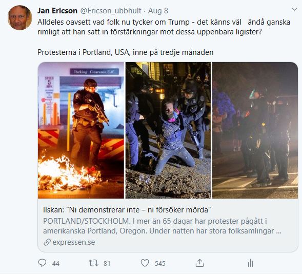View the photo of kneeling arrested man
Screen dimensions: 302x274
click(168, 130)
